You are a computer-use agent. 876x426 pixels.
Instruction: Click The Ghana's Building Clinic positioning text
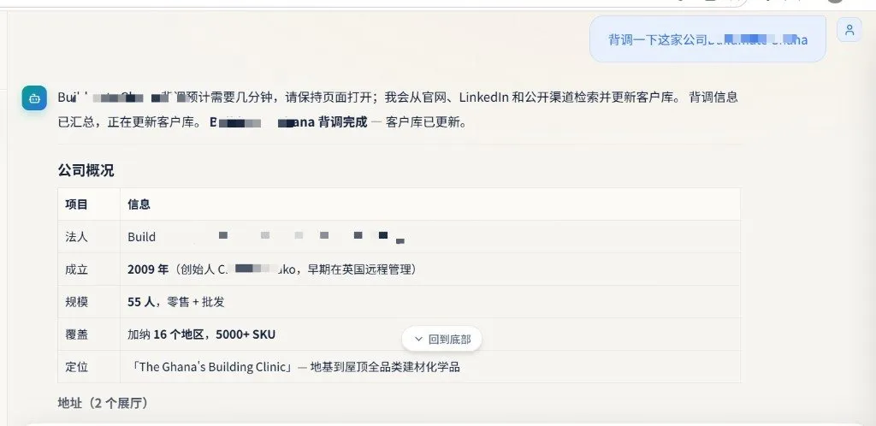click(x=212, y=367)
